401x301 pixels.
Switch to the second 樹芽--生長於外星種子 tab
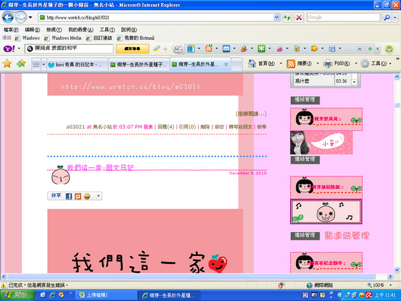pyautogui.click(x=139, y=65)
